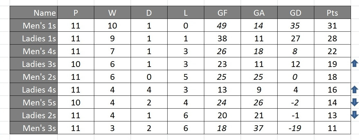The width and height of the screenshot is (359, 140).
Task: Click the up arrow beside Ladies 4s row
Action: 355,89
